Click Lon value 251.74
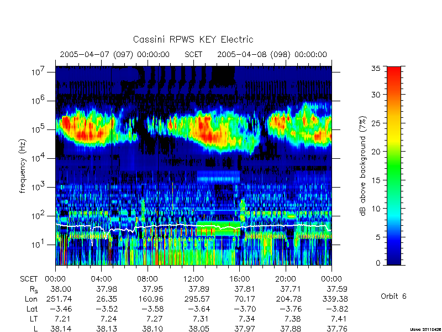Image resolution: width=442 pixels, height=332 pixels. pos(59,299)
